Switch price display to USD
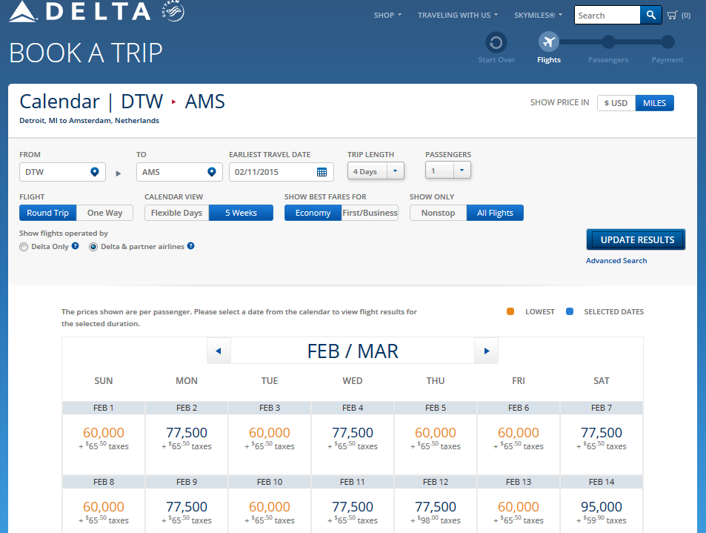 pyautogui.click(x=616, y=102)
